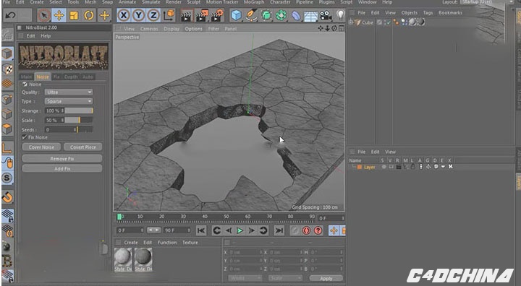The image size is (521, 286).
Task: Open Render to Picture Viewer icon
Action: (x=202, y=15)
